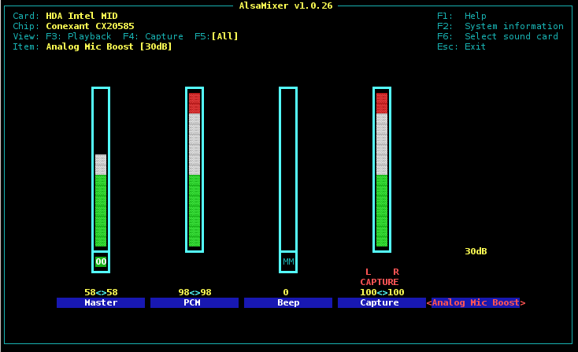This screenshot has width=578, height=352.
Task: Toggle the L R CAPTURE indicator
Action: tap(380, 277)
